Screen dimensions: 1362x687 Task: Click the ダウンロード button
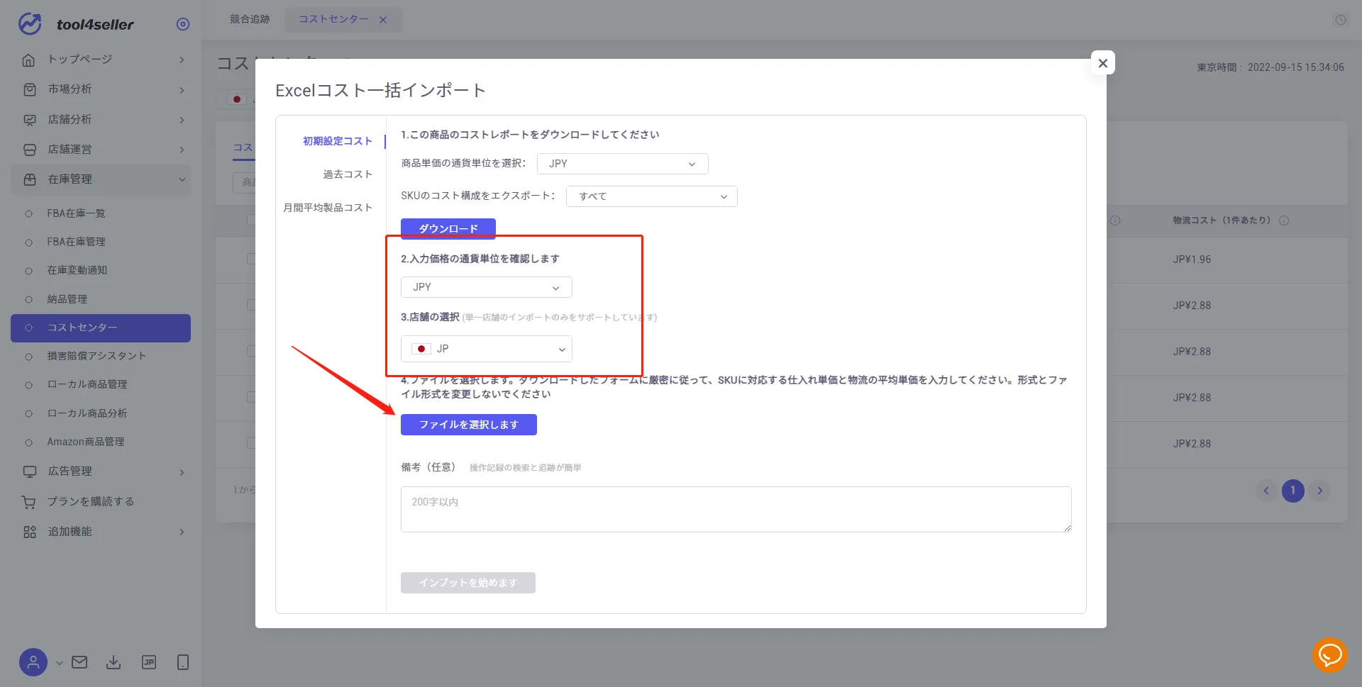[448, 228]
